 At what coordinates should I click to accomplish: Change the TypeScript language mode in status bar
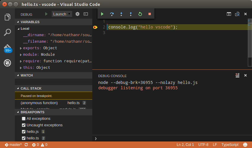230,145
